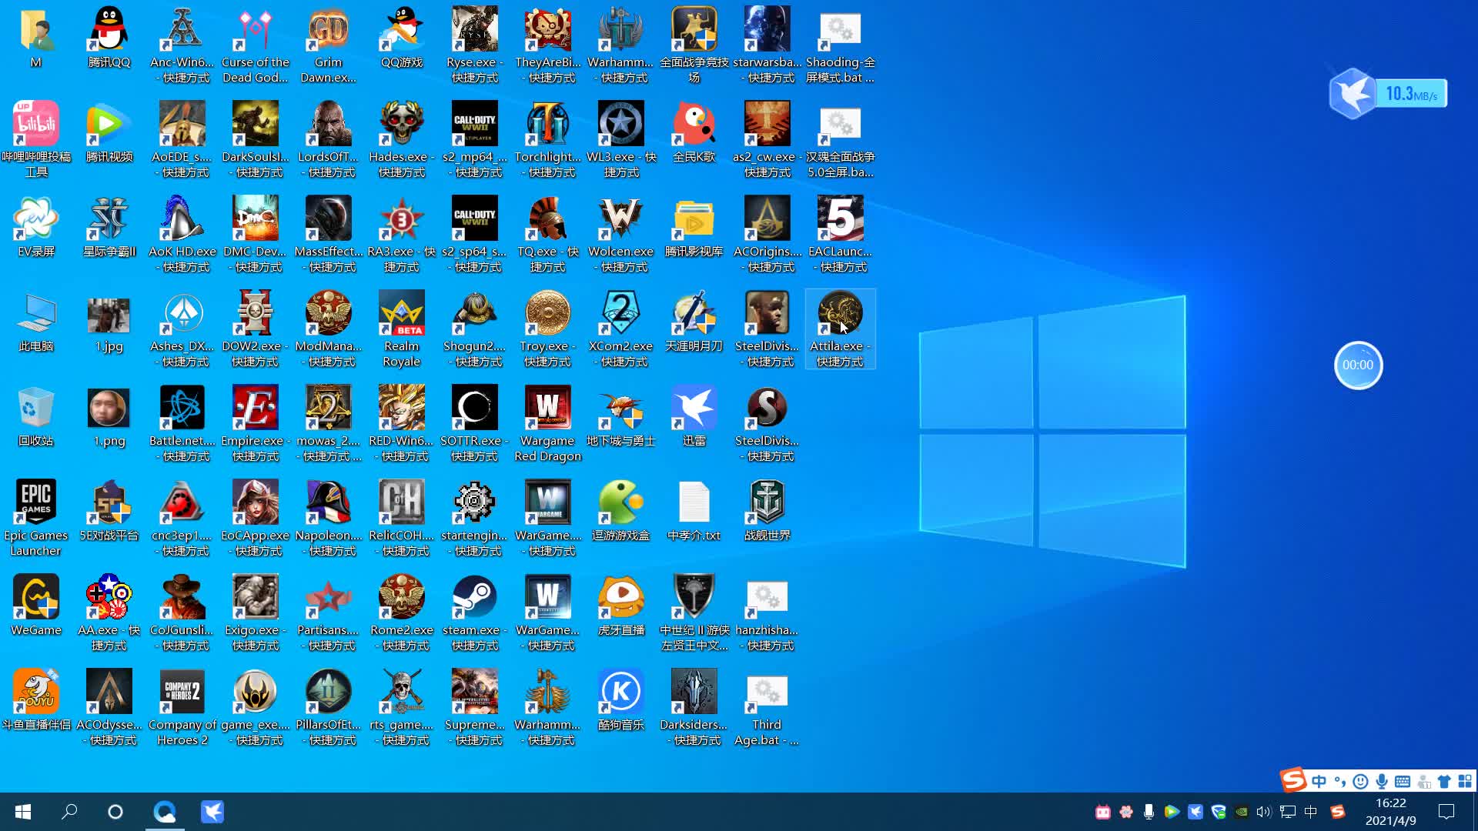Open Sogou skin shirt icon
This screenshot has height=831, width=1478.
click(x=1444, y=782)
